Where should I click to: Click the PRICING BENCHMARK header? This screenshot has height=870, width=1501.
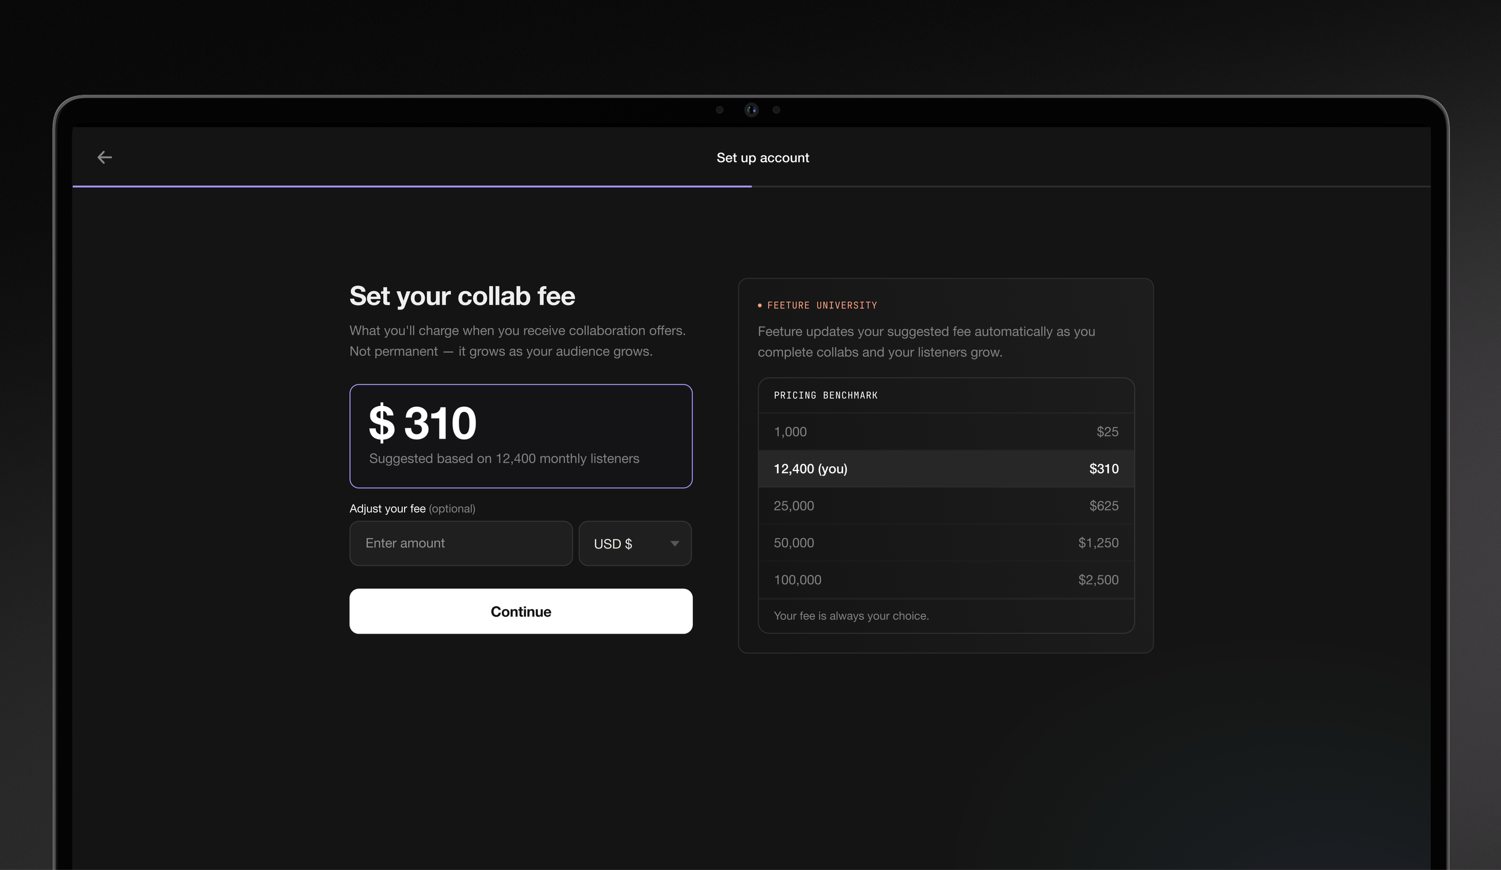pyautogui.click(x=826, y=395)
